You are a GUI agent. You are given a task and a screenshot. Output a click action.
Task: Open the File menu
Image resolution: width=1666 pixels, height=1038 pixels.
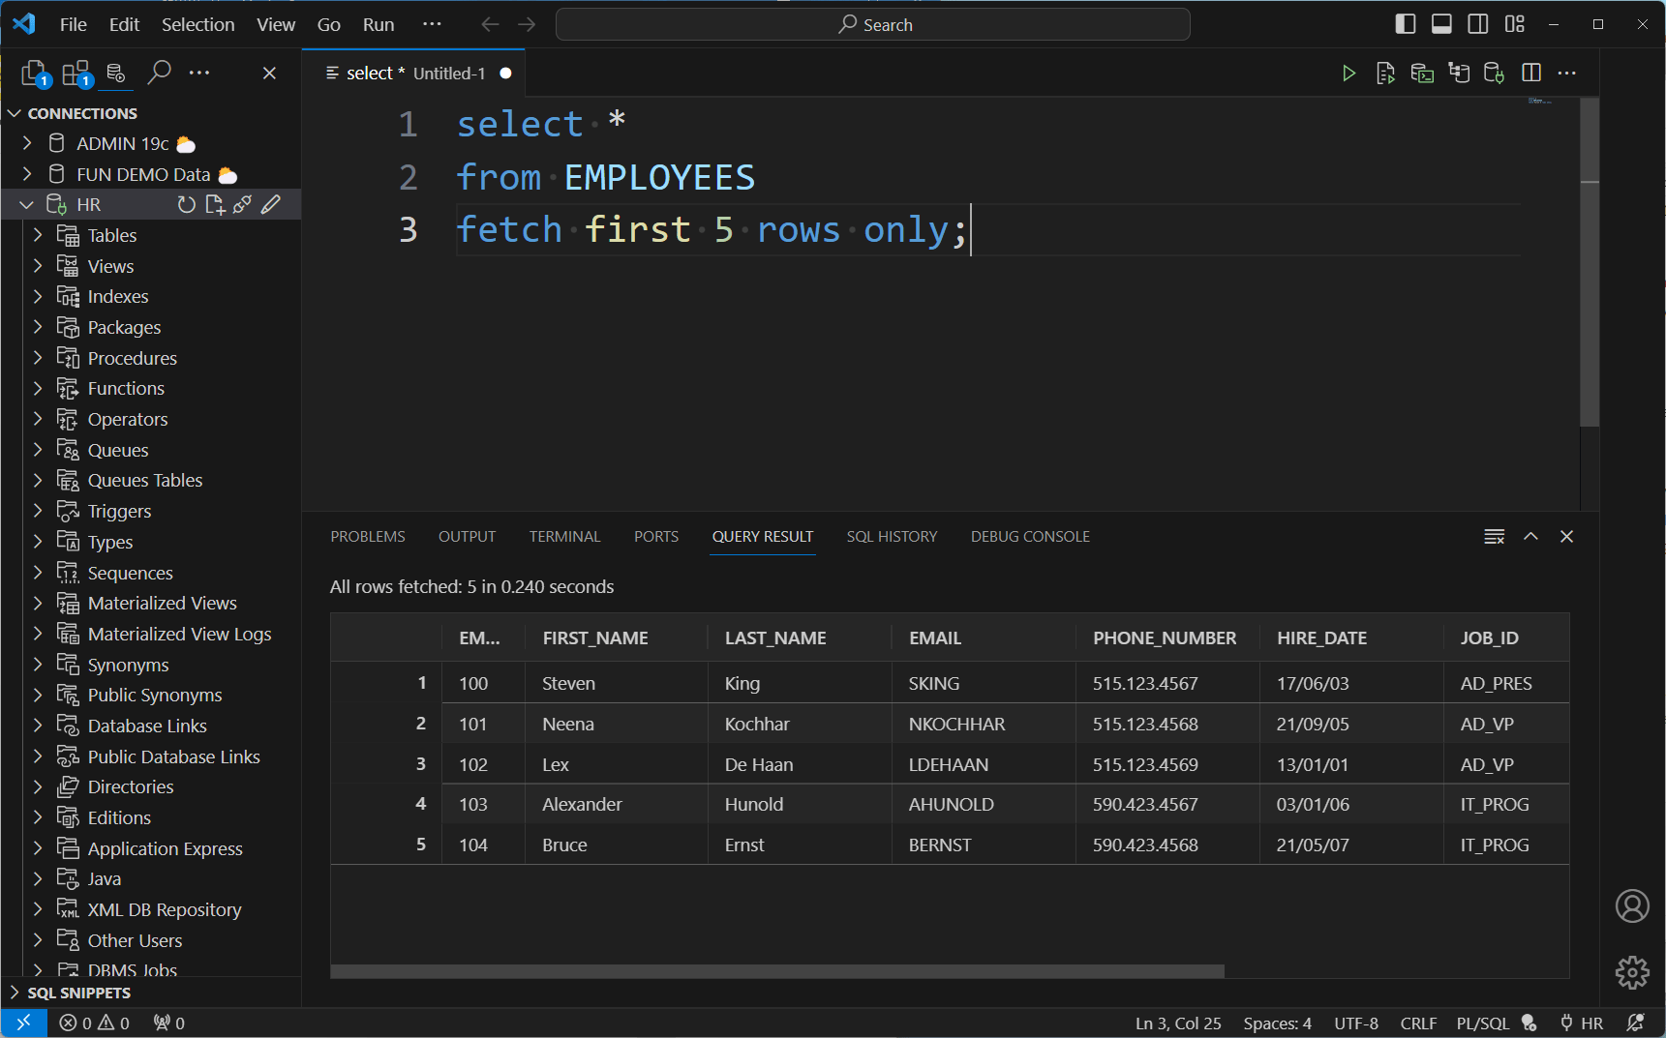(x=74, y=24)
